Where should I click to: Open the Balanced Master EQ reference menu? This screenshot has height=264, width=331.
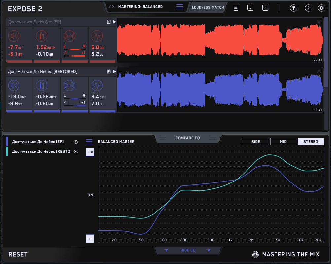click(89, 142)
